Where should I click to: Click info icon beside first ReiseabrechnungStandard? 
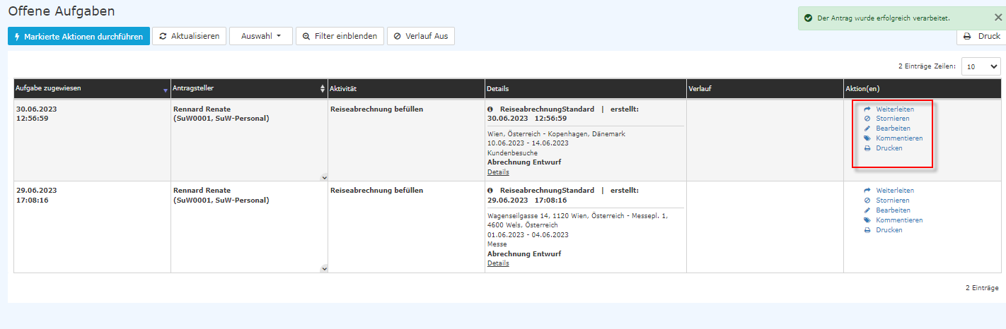(491, 109)
